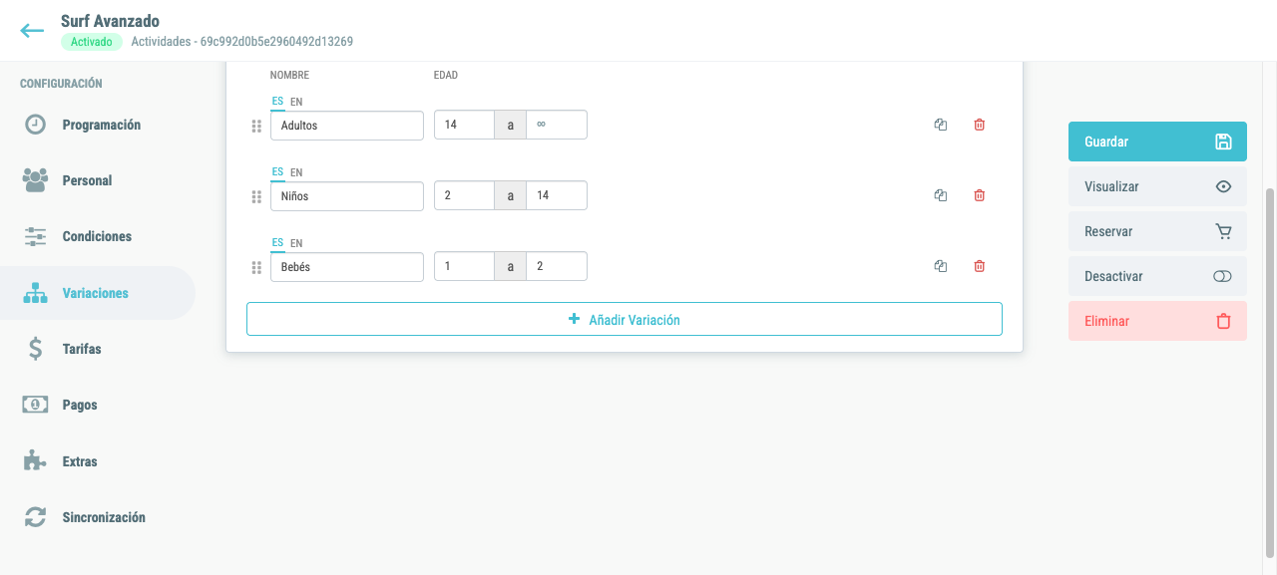Click the Bebés row drag handle

[256, 267]
